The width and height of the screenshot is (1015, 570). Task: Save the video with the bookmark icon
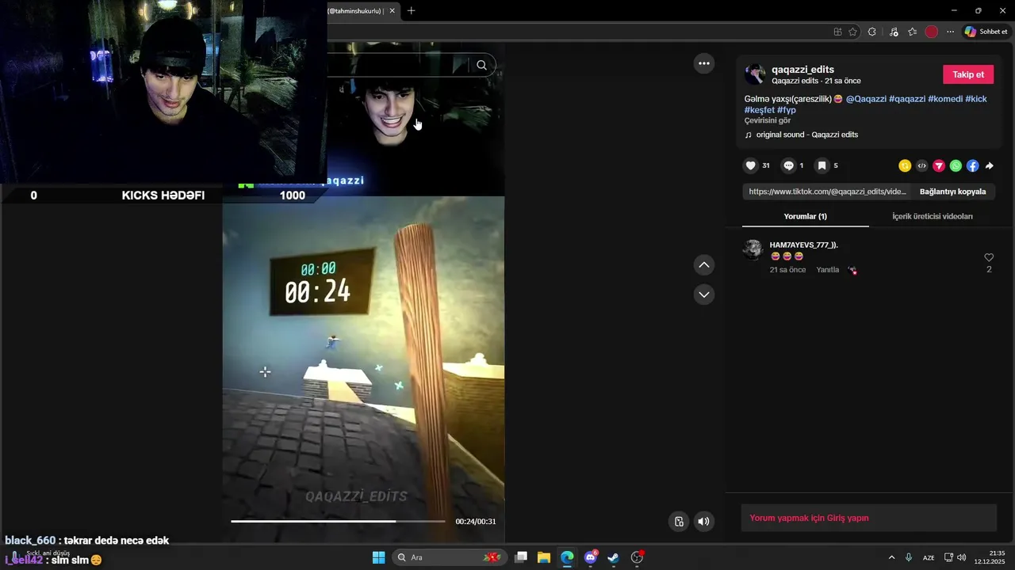tap(822, 165)
